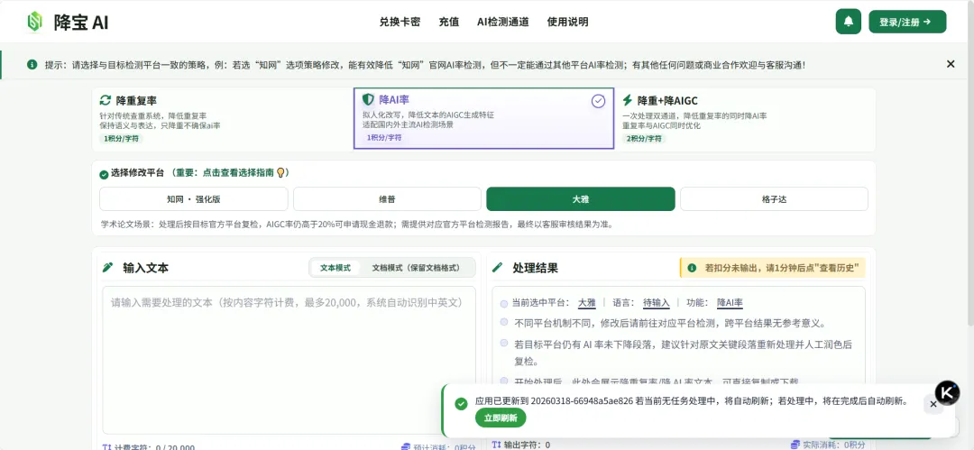Image resolution: width=974 pixels, height=450 pixels.
Task: Open AI检测通道 menu item
Action: 503,22
